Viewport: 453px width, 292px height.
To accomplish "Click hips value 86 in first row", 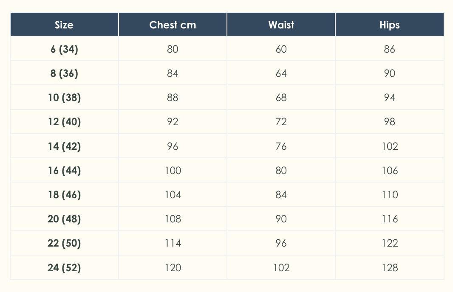I will (x=389, y=49).
